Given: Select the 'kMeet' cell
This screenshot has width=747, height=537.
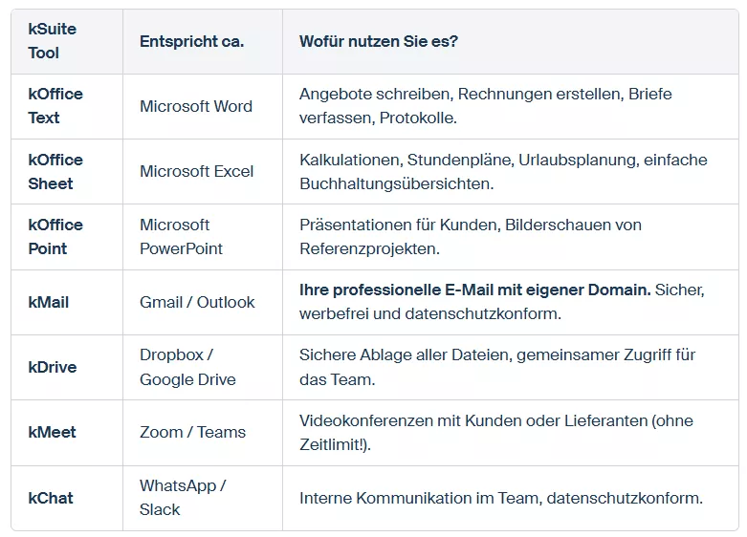Looking at the screenshot, I should pos(67,432).
